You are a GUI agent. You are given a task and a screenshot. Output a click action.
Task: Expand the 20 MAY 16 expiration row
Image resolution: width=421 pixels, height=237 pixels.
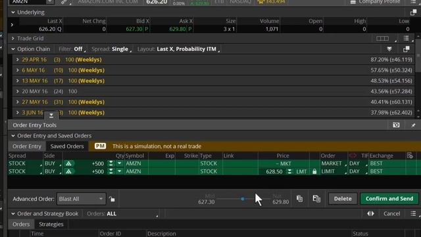coord(18,92)
